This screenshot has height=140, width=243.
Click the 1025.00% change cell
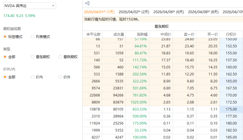pyautogui.click(x=138, y=102)
